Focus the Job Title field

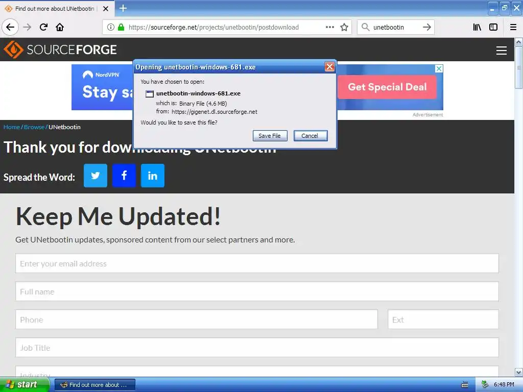coord(257,347)
